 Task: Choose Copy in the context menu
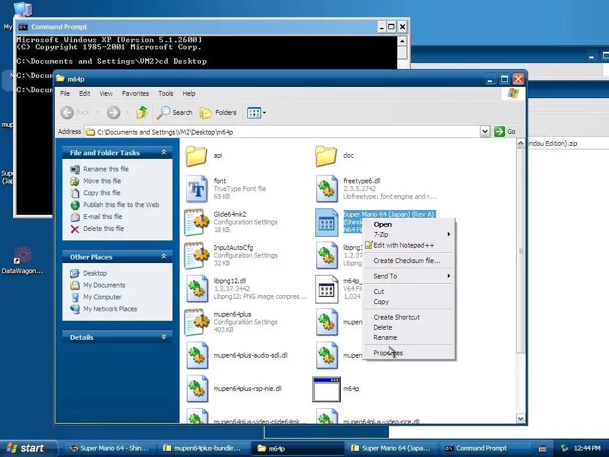[x=409, y=302]
